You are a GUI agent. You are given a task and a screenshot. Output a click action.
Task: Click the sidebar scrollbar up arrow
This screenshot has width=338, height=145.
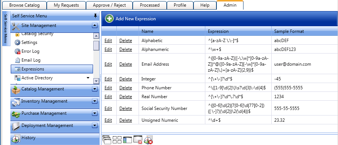96,36
